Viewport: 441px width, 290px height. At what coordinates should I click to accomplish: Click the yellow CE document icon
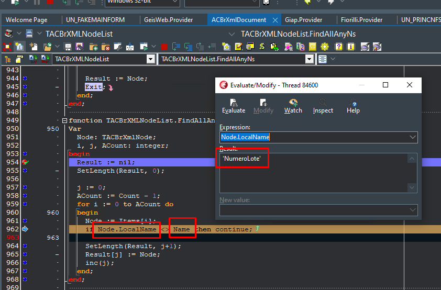pyautogui.click(x=313, y=47)
